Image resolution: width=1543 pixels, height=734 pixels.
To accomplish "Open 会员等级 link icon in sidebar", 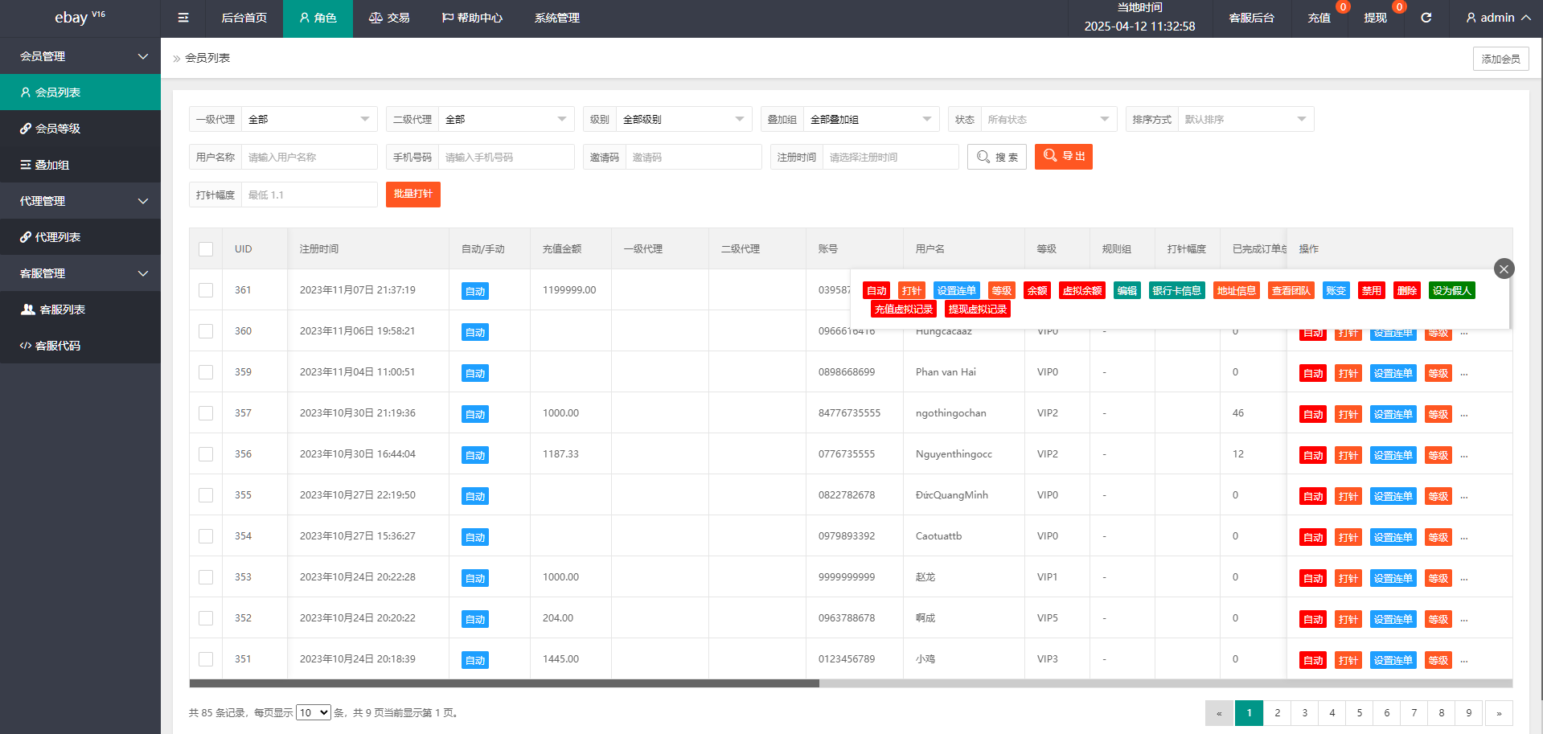I will [26, 129].
